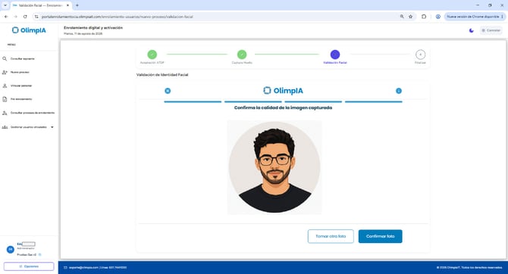The width and height of the screenshot is (508, 274).
Task: Open the blue info icon beside the OlimpIA header
Action: (x=399, y=91)
